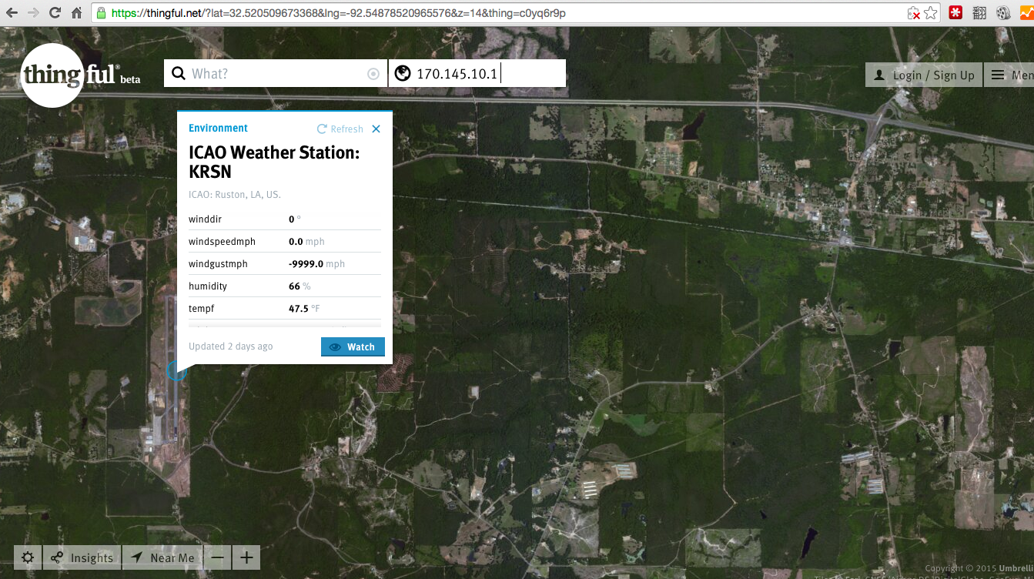Click 'Updated 2 days ago' text

[231, 346]
